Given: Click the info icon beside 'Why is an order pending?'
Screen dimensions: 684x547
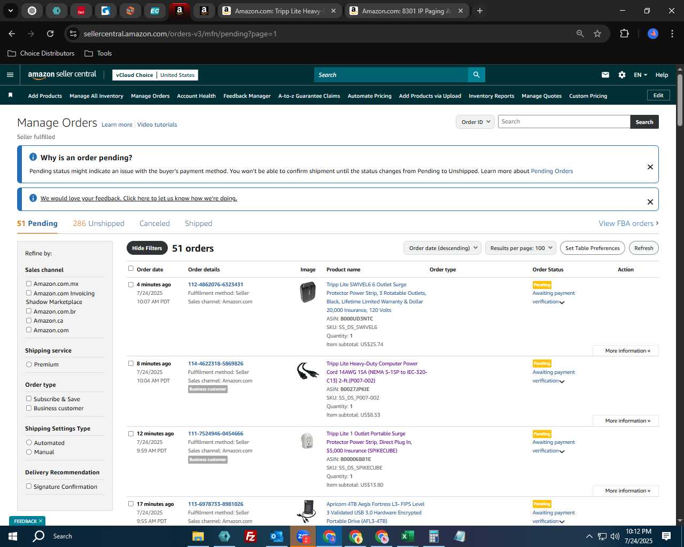Looking at the screenshot, I should [33, 157].
